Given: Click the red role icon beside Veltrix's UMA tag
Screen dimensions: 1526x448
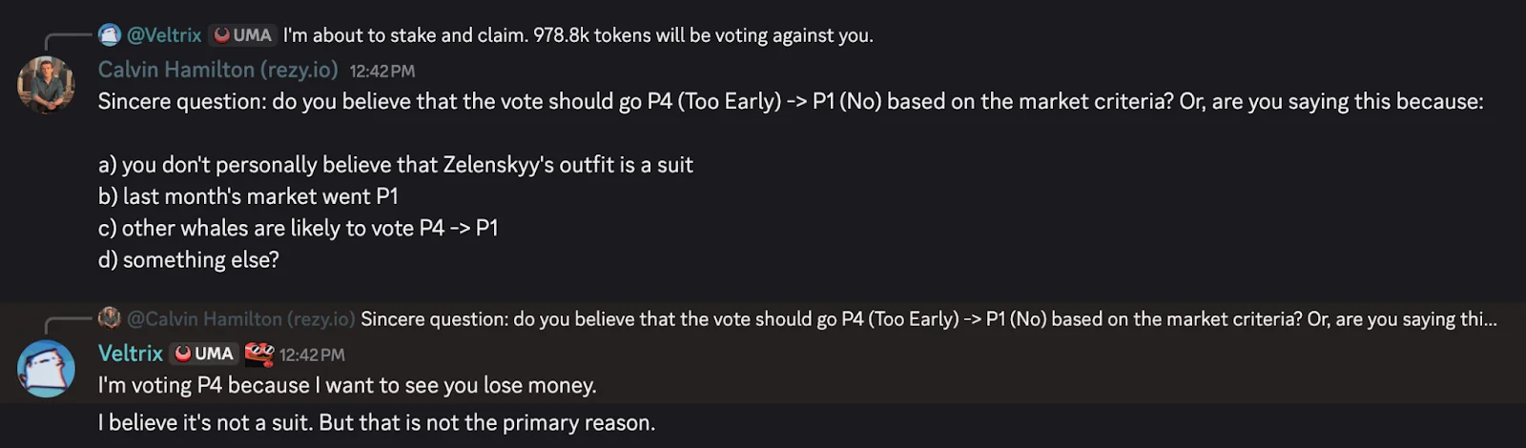Looking at the screenshot, I should [x=258, y=354].
